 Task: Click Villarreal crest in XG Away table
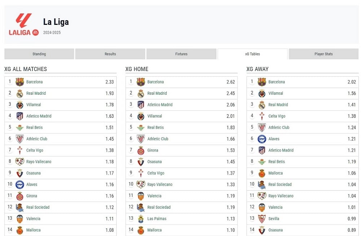click(262, 93)
